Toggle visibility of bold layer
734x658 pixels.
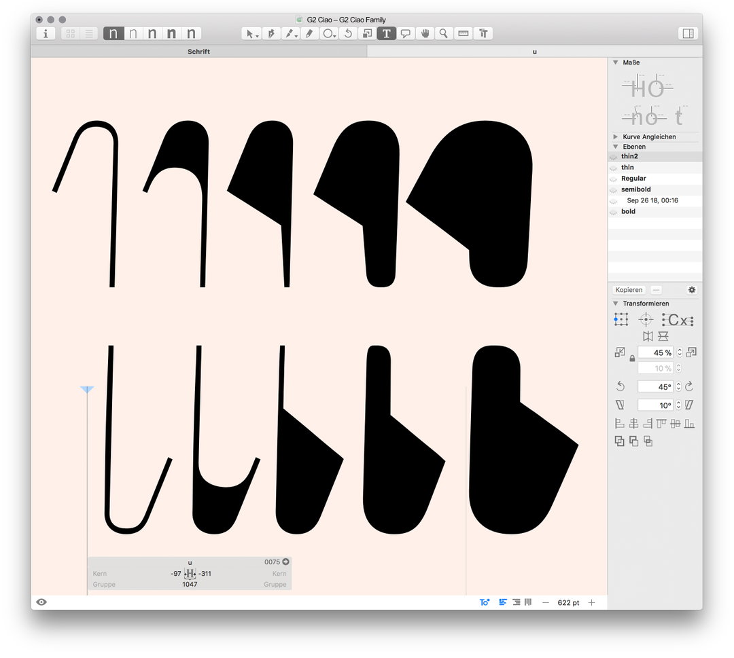[613, 212]
